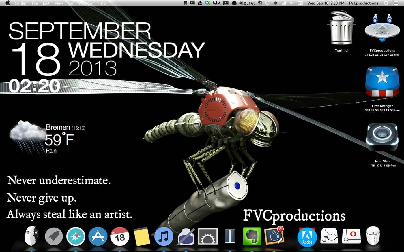Open the Trash It! desktop icon
This screenshot has height=252, width=404.
coord(341,29)
